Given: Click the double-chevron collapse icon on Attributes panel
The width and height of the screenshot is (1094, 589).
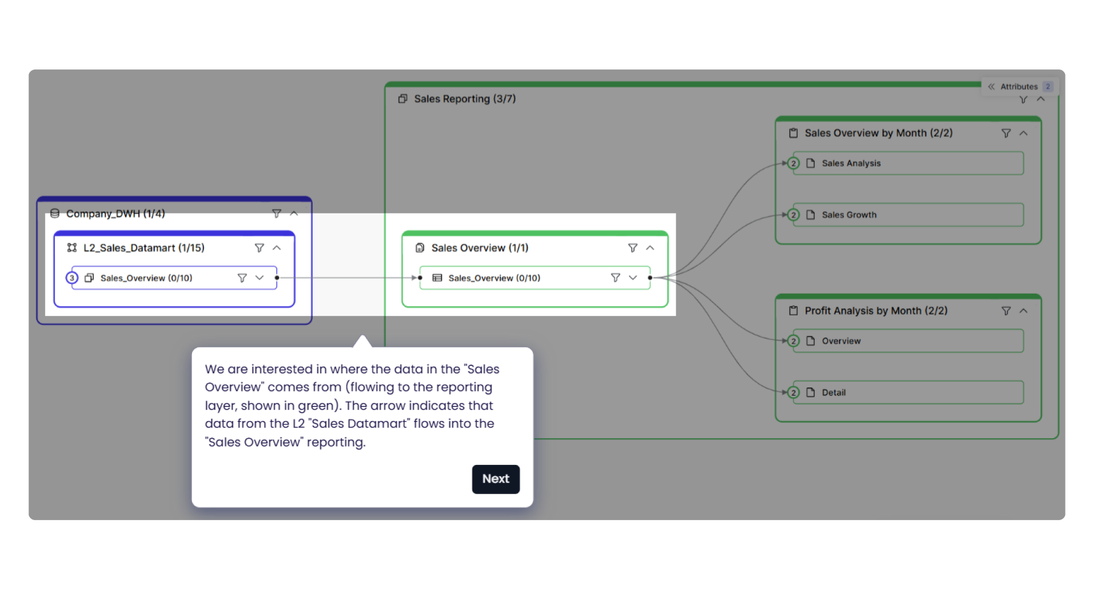Looking at the screenshot, I should (992, 86).
